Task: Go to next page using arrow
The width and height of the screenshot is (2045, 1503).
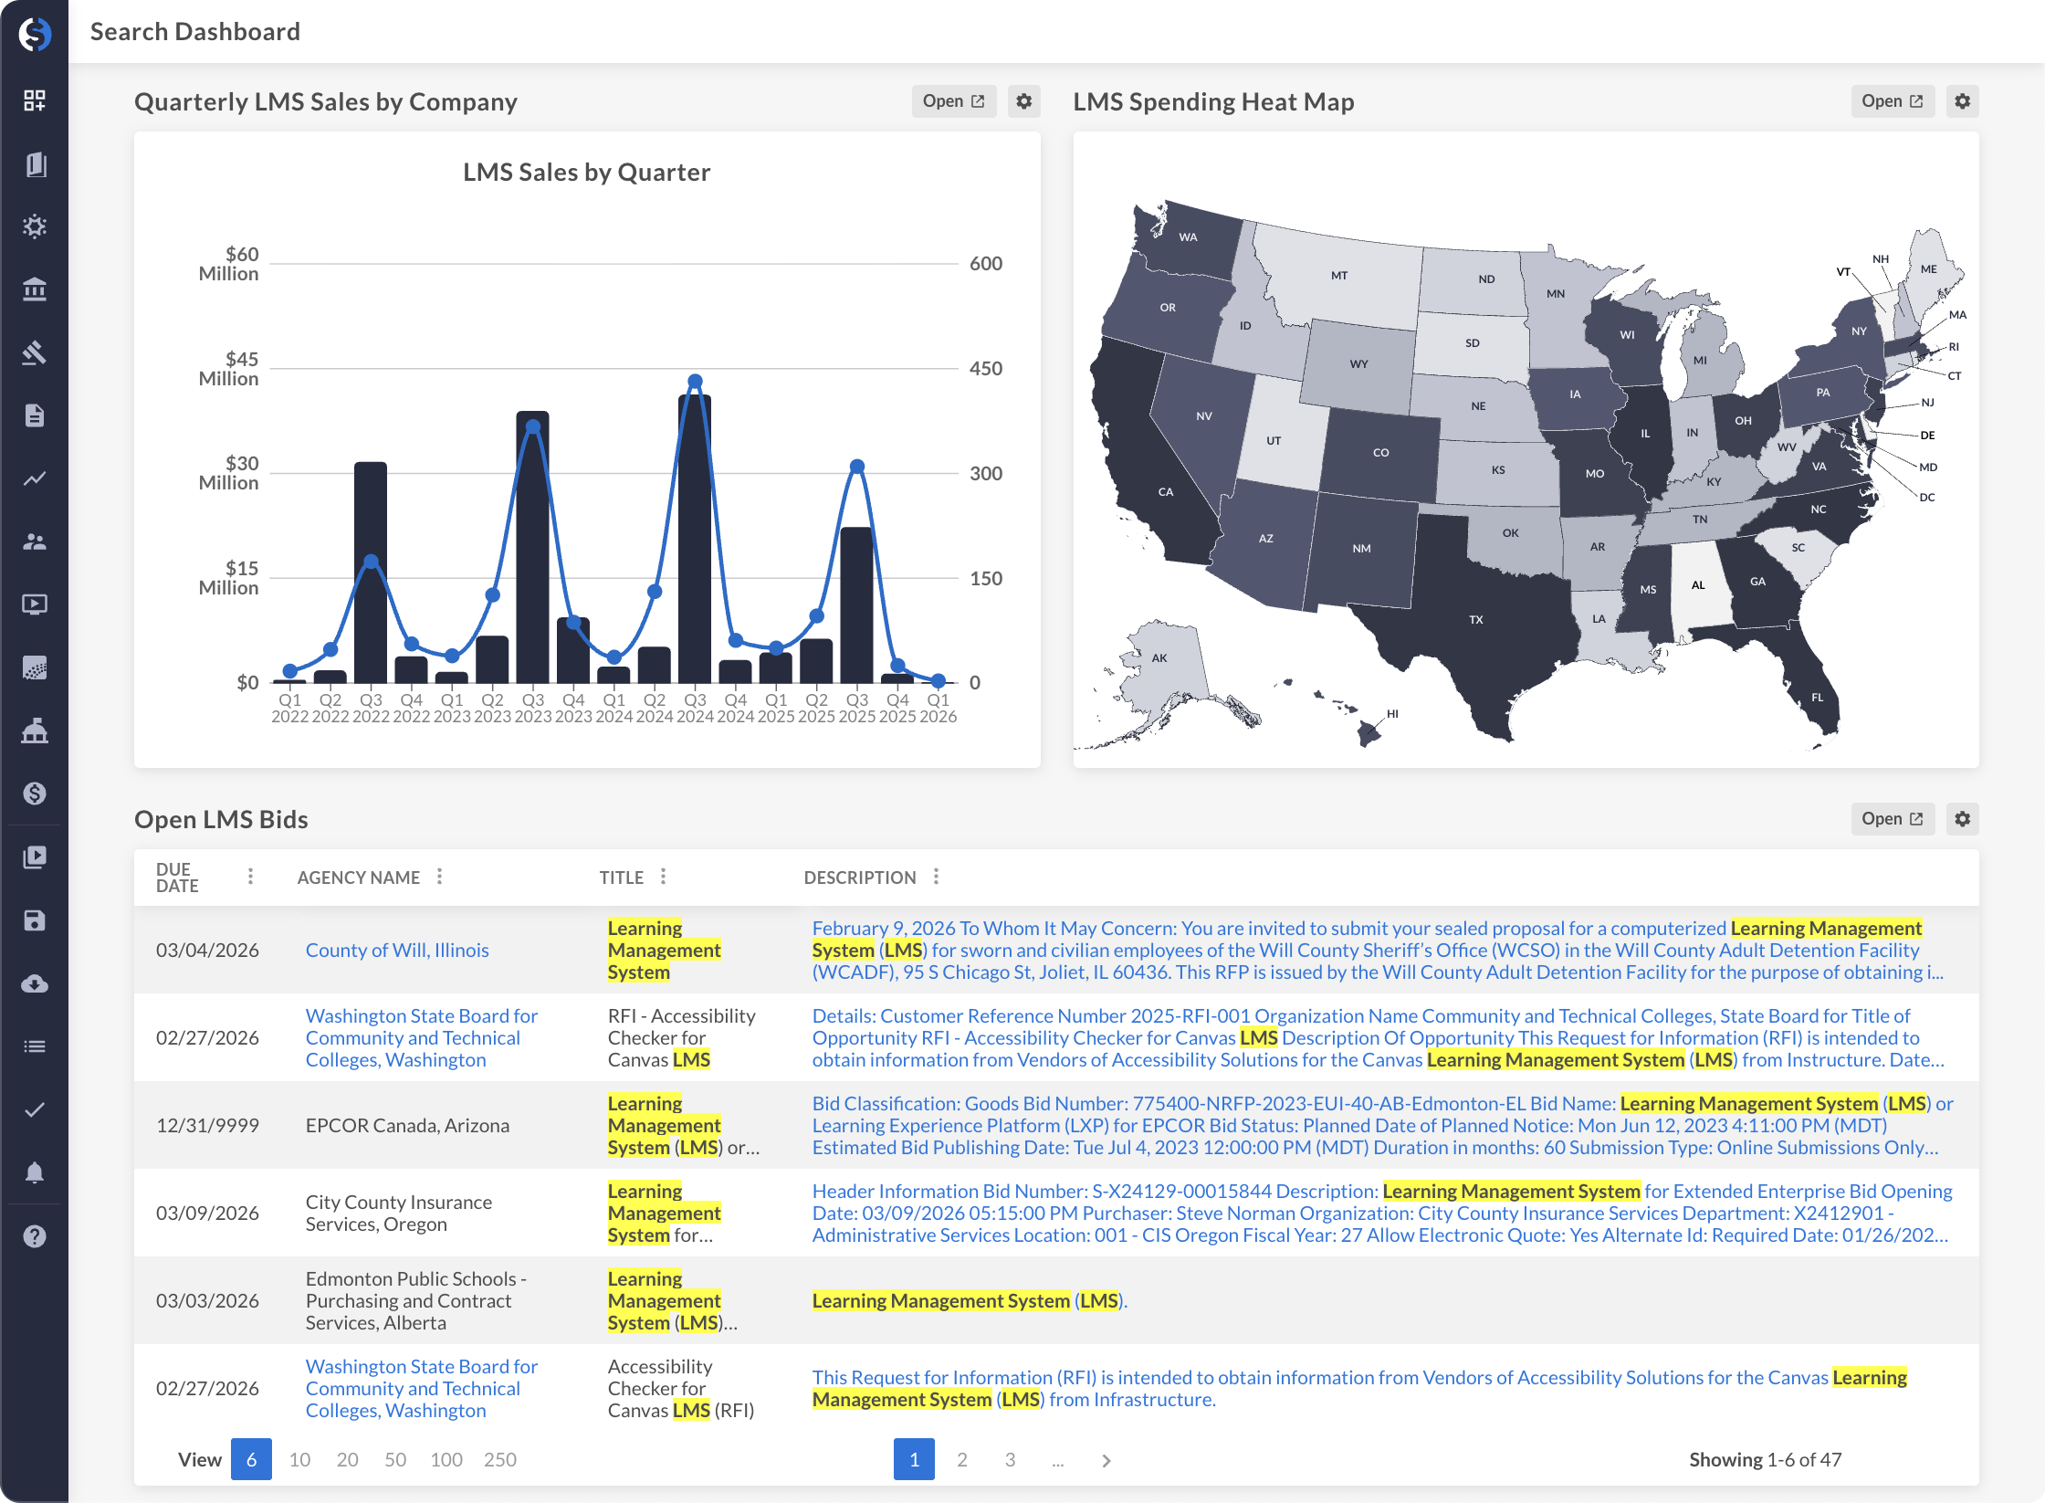Action: pyautogui.click(x=1106, y=1460)
